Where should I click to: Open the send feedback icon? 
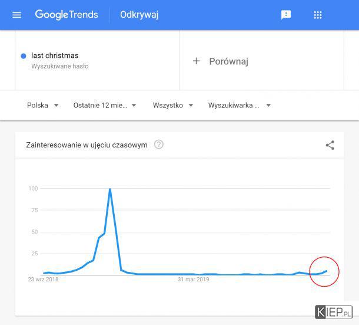click(x=286, y=15)
